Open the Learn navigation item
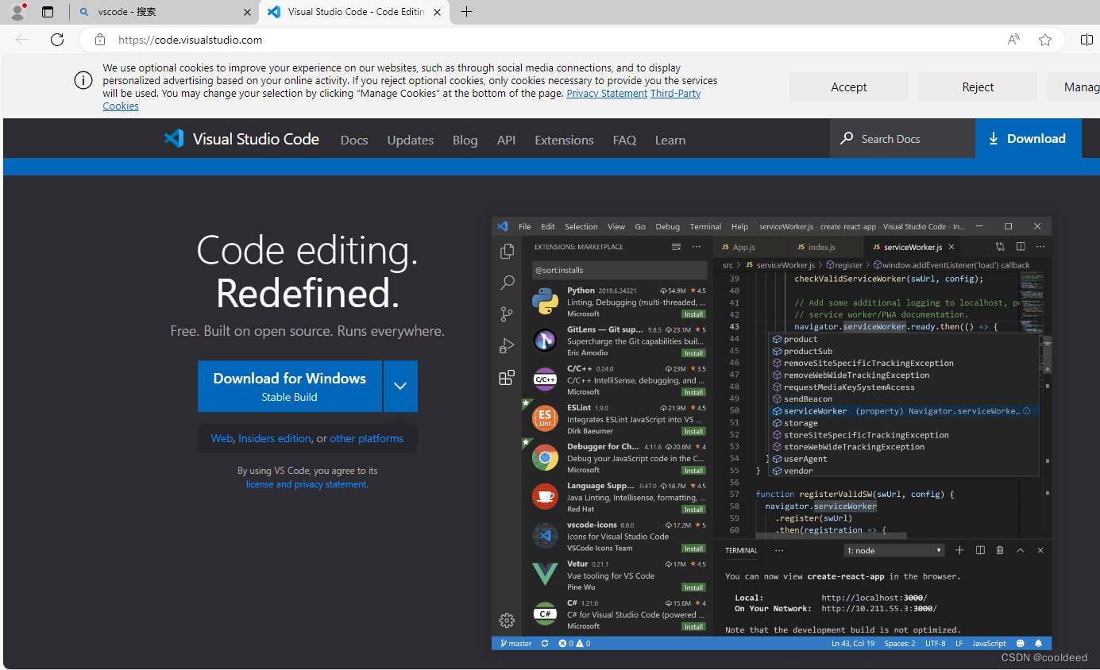 click(670, 140)
